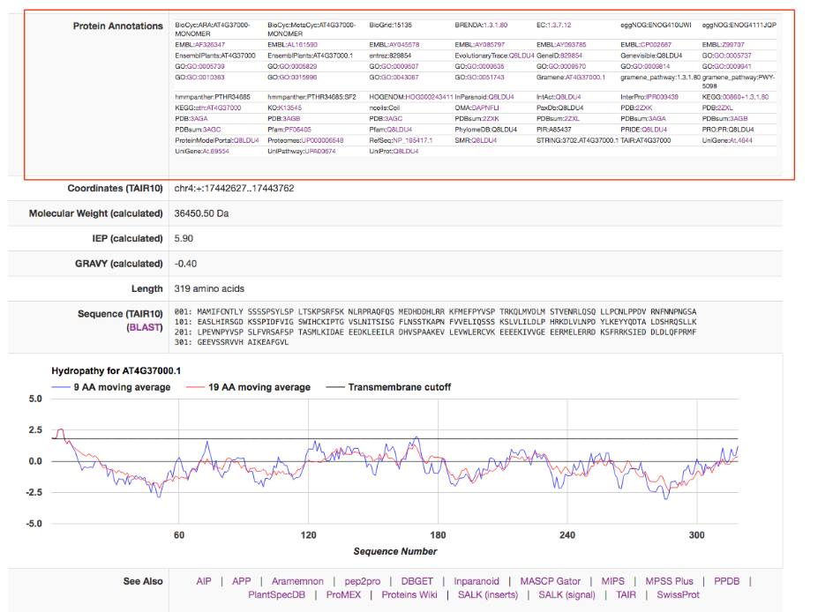818x612 pixels.
Task: Visit the MASCP Gator link
Action: (550, 581)
